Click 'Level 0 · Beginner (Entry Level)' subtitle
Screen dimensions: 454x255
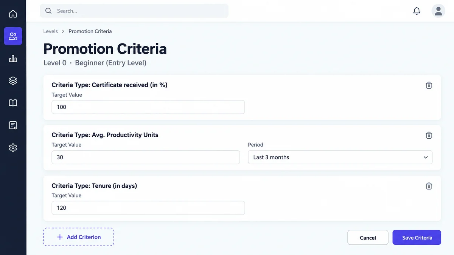[x=95, y=63]
